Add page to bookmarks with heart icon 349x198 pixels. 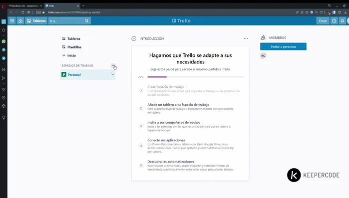pos(321,12)
